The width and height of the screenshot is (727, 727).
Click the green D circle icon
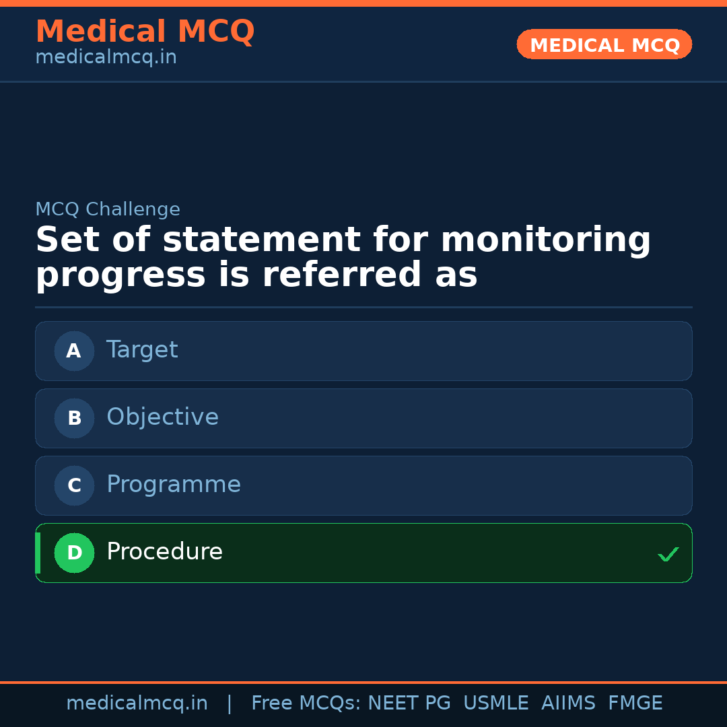point(74,553)
